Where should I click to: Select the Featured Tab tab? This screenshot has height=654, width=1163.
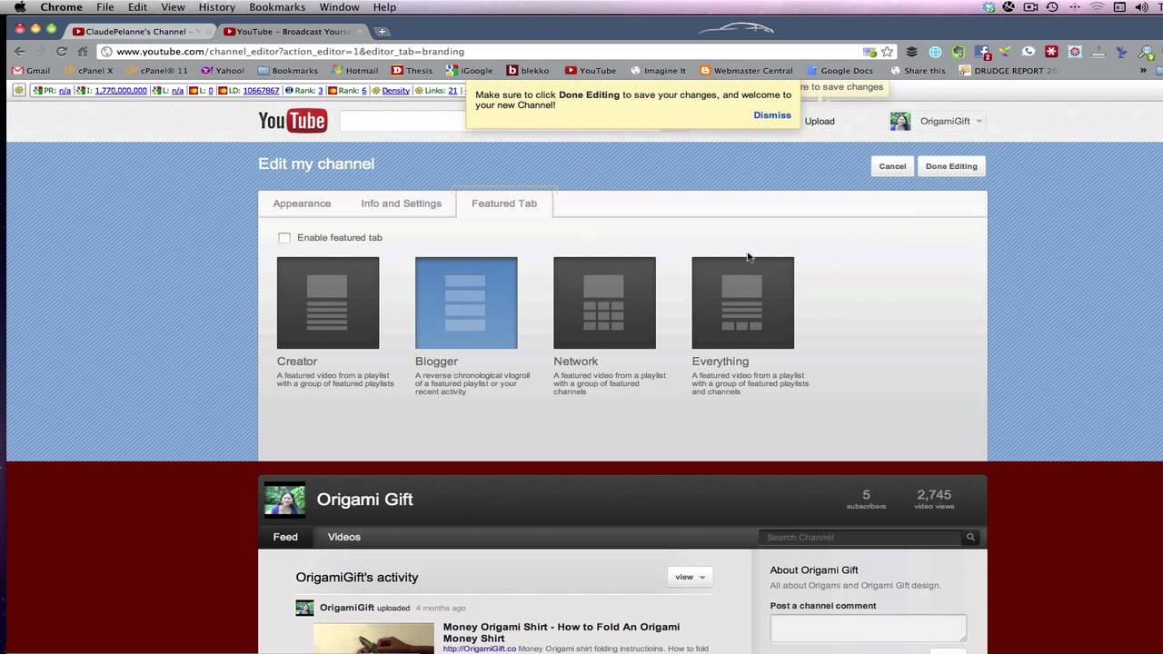coord(504,203)
